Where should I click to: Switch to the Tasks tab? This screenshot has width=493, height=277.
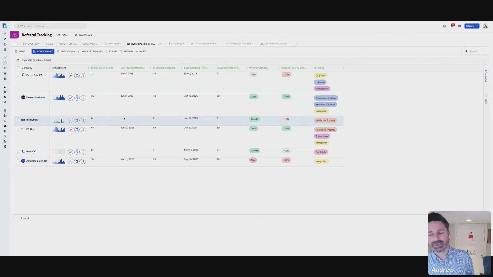click(x=49, y=44)
